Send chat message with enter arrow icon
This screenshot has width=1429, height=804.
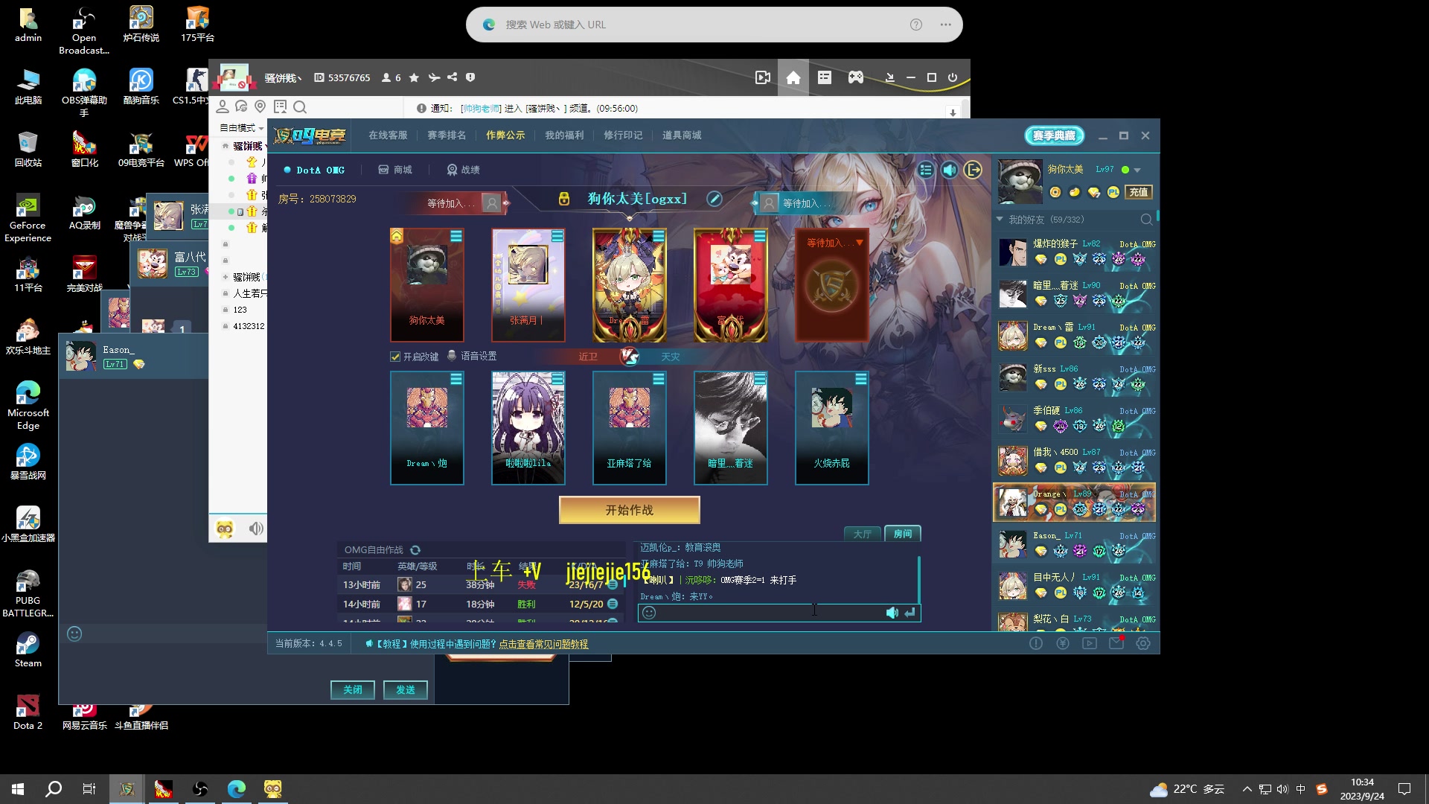pyautogui.click(x=909, y=613)
